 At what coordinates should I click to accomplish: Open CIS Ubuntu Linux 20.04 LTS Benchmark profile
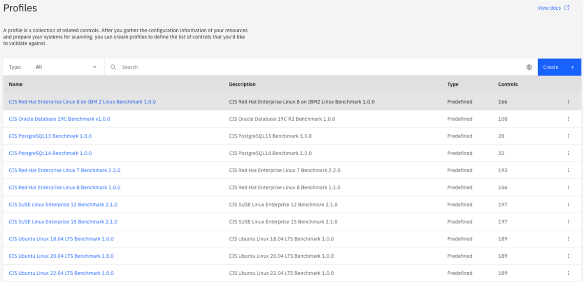point(61,256)
